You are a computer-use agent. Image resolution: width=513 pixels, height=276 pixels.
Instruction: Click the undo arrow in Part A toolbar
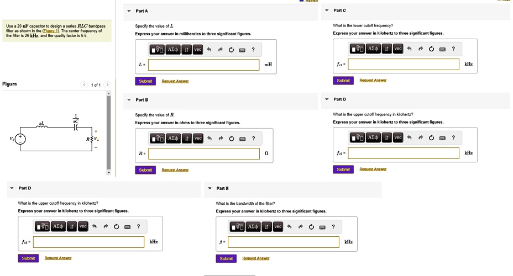tap(210, 50)
